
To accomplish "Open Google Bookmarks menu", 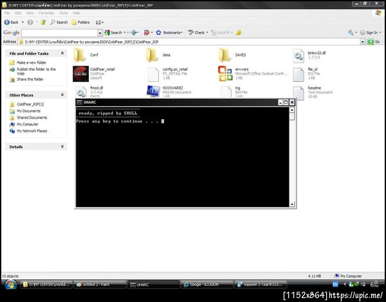I will [169, 32].
